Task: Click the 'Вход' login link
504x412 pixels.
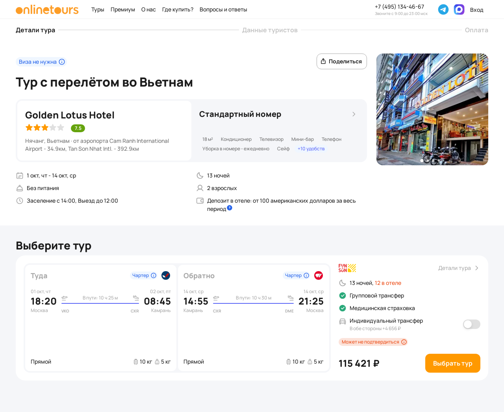Action: click(476, 10)
